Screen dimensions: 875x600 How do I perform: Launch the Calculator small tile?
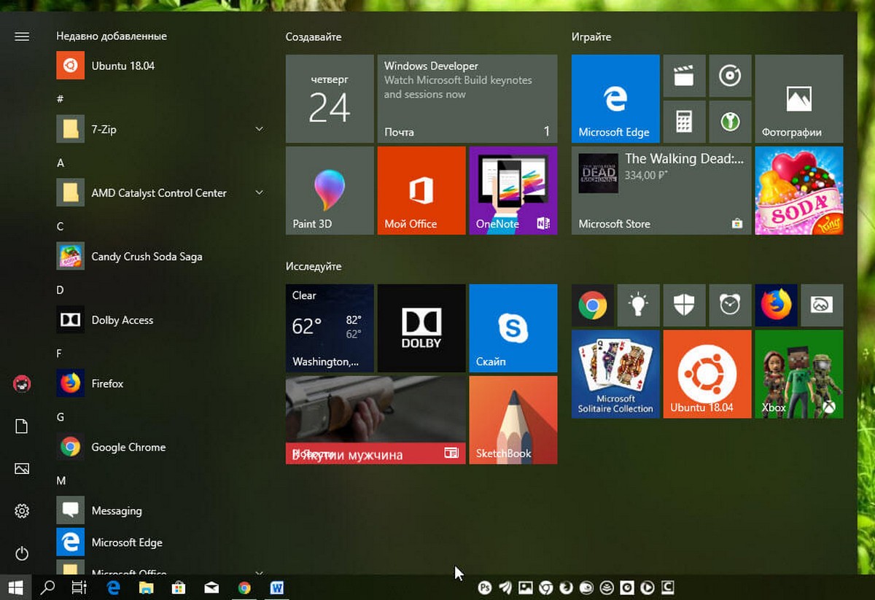point(684,122)
